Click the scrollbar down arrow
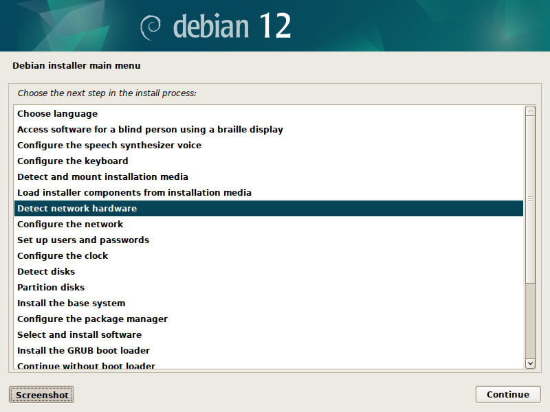The height and width of the screenshot is (412, 550). click(x=530, y=363)
